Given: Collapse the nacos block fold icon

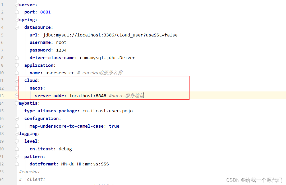Looking at the screenshot, I should click(x=17, y=88).
